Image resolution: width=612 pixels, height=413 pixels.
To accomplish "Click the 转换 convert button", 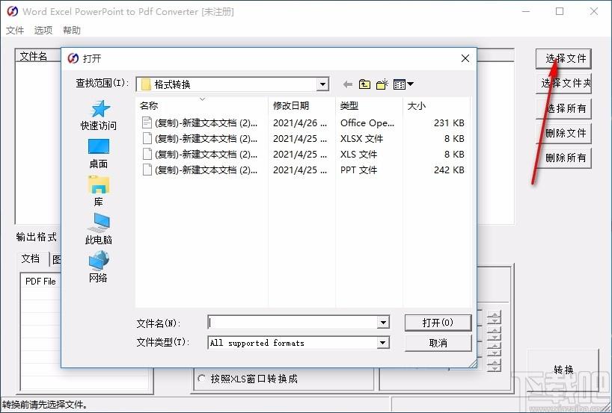I will 563,370.
